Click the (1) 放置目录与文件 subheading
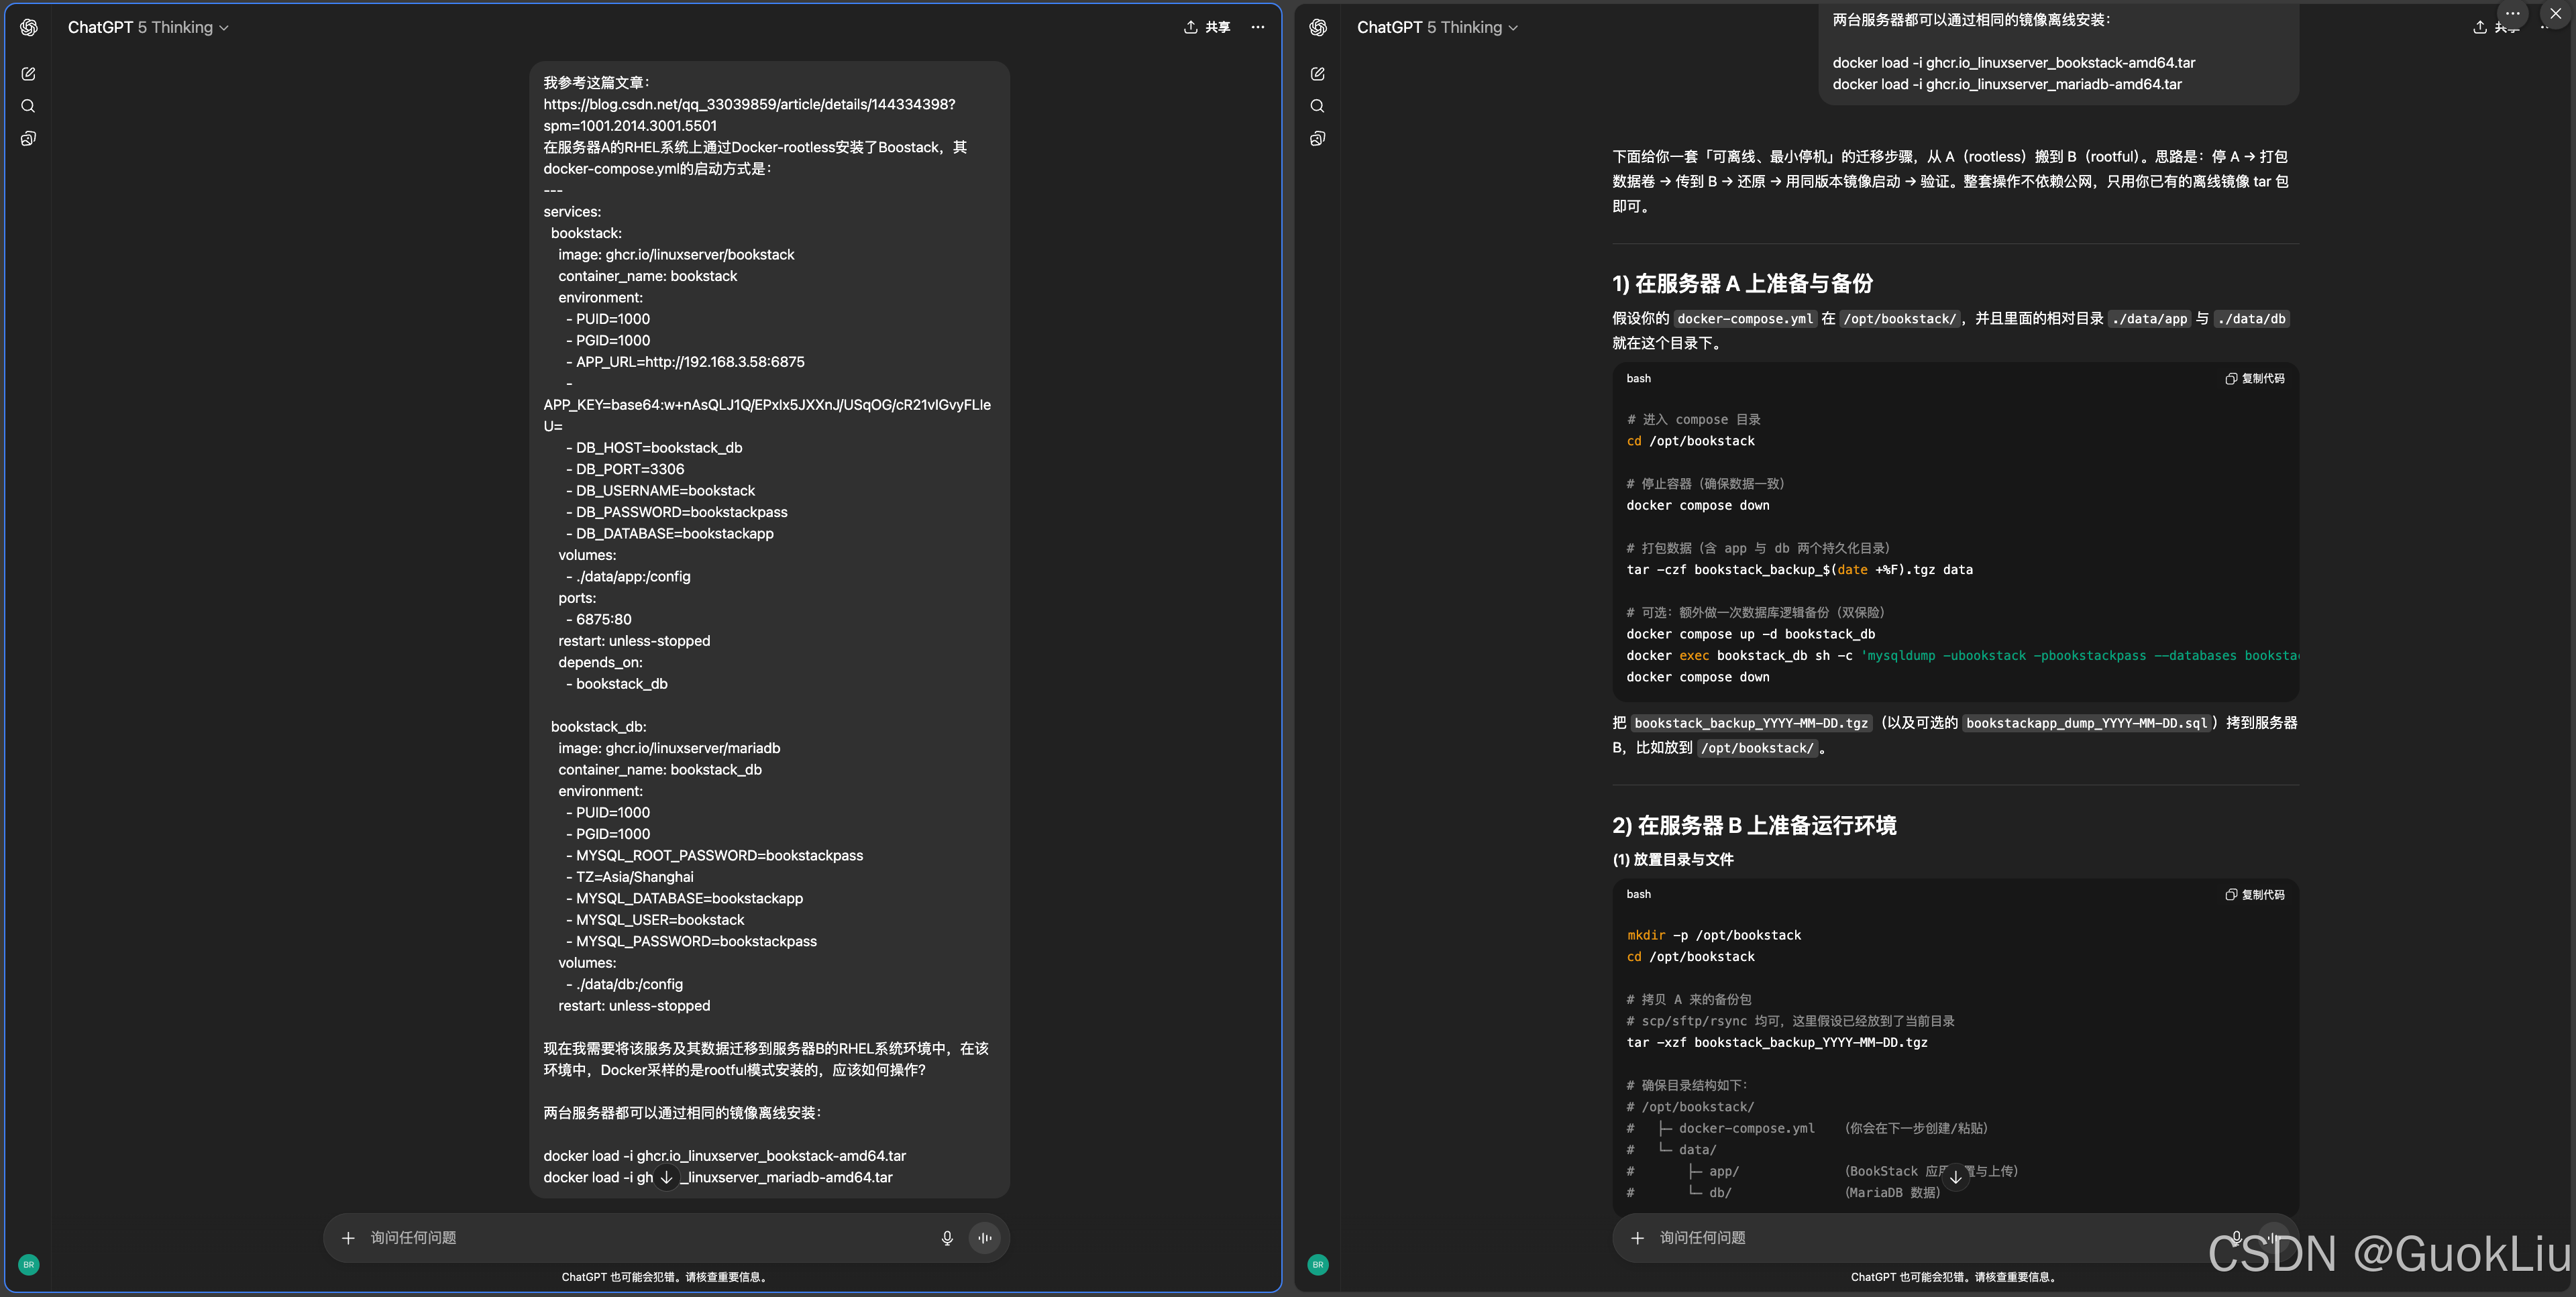This screenshot has height=1297, width=2576. (1672, 859)
